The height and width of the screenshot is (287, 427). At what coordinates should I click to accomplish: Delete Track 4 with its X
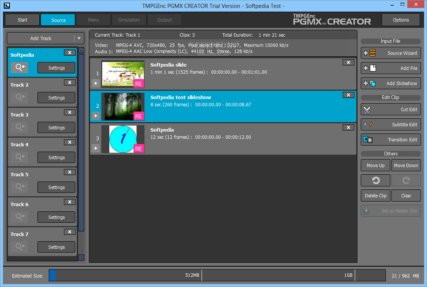[x=70, y=142]
